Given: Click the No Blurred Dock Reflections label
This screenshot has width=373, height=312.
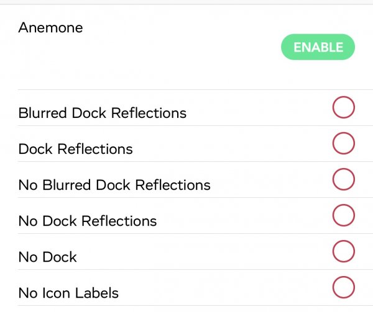Looking at the screenshot, I should coord(114,185).
